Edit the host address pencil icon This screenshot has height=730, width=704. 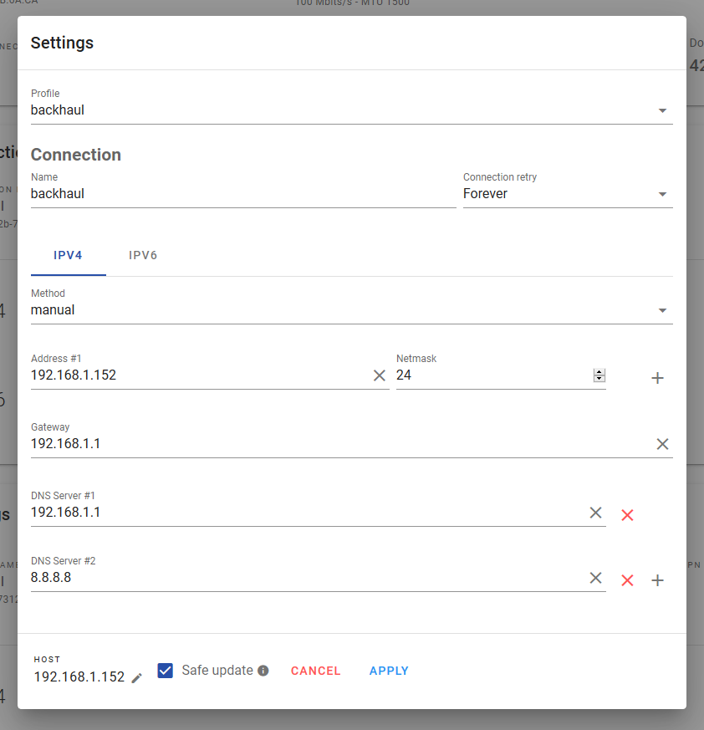pyautogui.click(x=137, y=678)
